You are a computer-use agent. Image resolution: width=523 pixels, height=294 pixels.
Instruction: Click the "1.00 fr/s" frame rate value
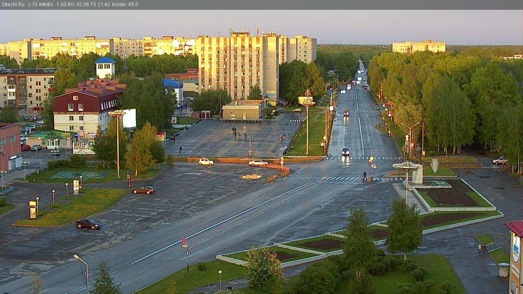click(66, 4)
